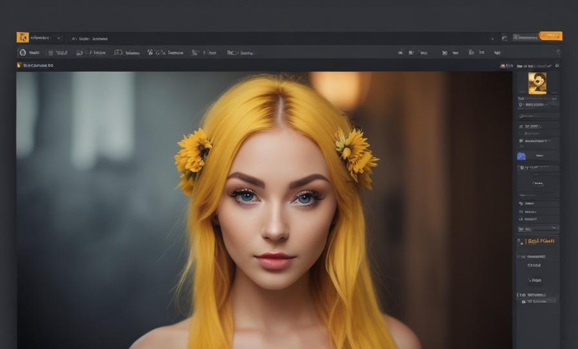The height and width of the screenshot is (349, 578).
Task: Toggle the checkbox at side panel bottom
Action: tap(523, 301)
